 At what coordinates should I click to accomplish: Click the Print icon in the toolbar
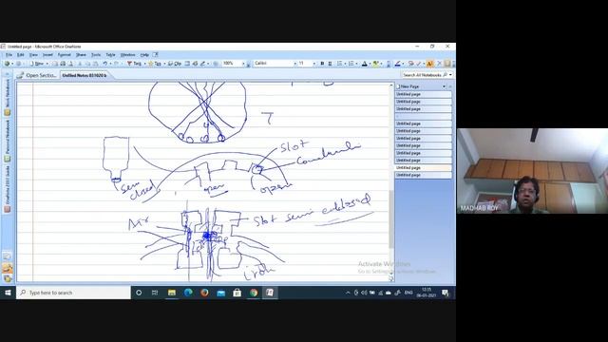[x=63, y=64]
